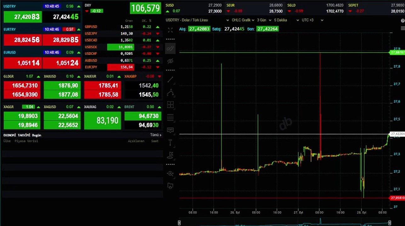Click the Son price value 27,42264
This screenshot has height=226, width=405.
tap(267, 29)
